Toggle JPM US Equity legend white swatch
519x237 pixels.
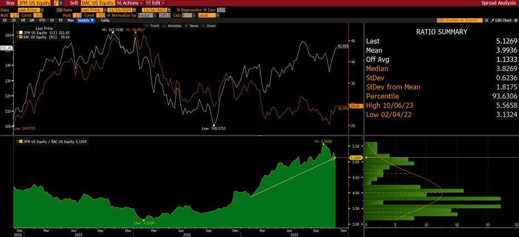point(21,33)
